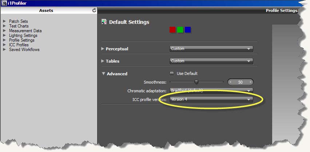The width and height of the screenshot is (310, 152).
Task: Select Measurement Data in the Assets list
Action: [25, 31]
